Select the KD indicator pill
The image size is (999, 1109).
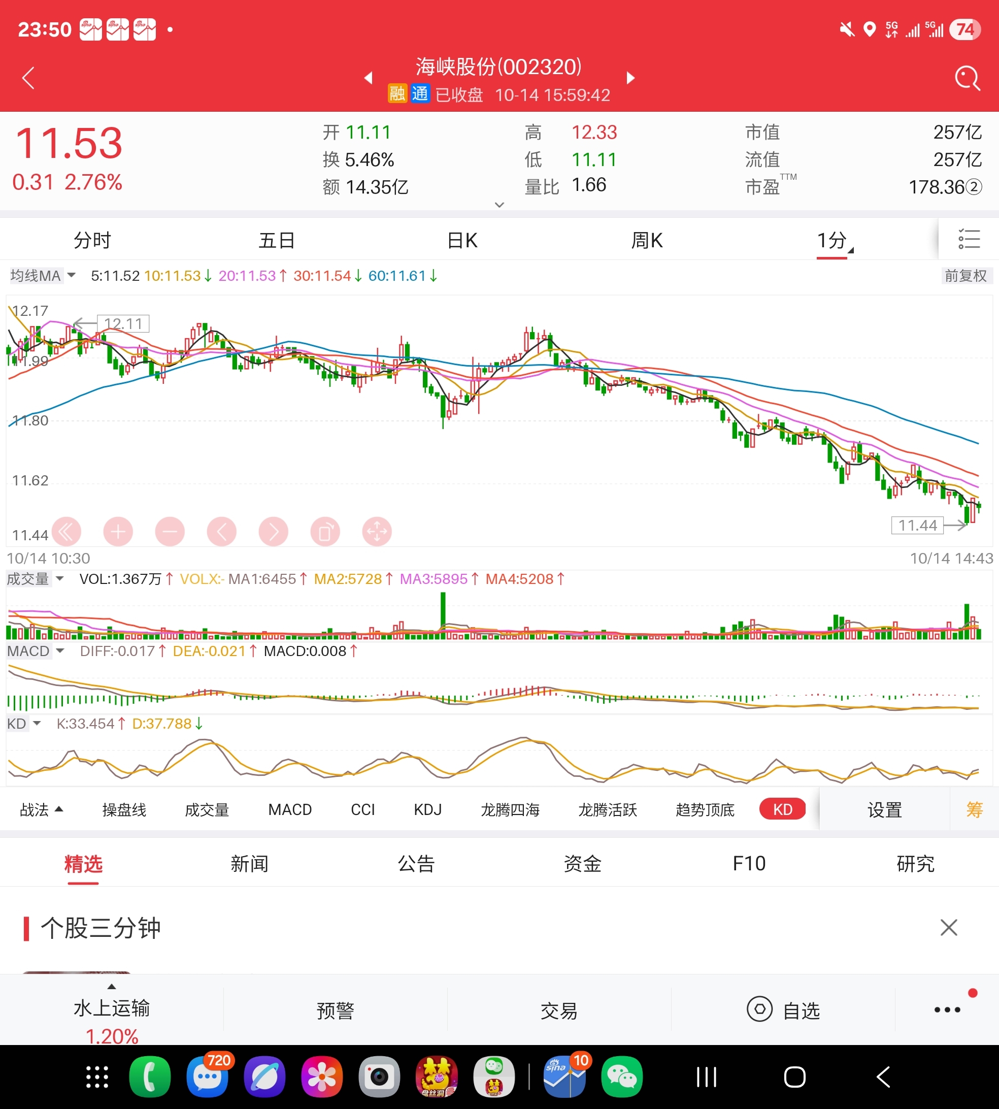coord(782,810)
